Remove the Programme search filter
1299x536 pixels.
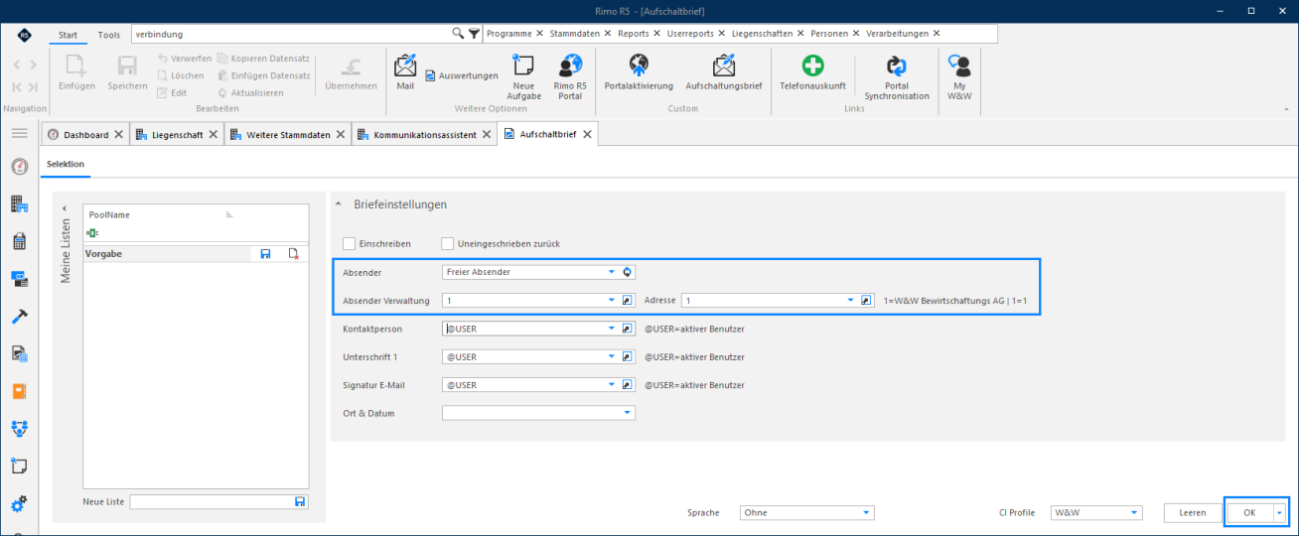(x=539, y=34)
